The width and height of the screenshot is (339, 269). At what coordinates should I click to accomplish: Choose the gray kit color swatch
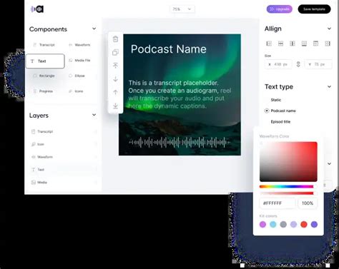283,224
